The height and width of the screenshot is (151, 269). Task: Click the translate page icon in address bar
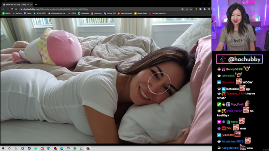point(182,9)
